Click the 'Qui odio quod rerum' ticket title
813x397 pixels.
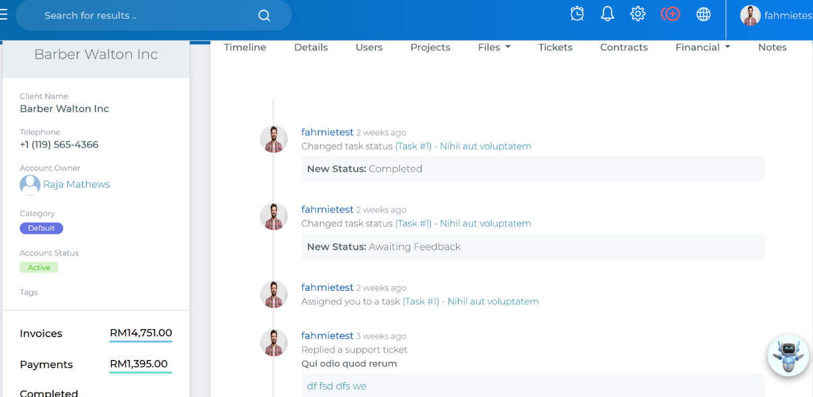click(x=349, y=364)
